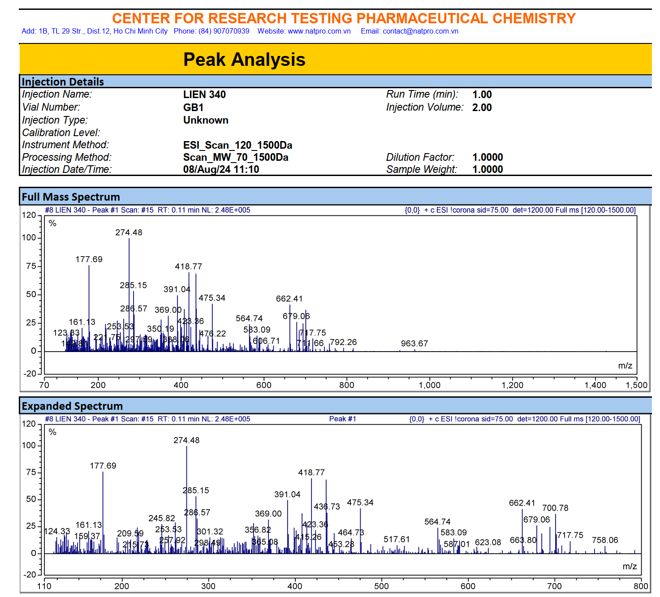Click the 963.67 peak label in Full Mass Spectrum

click(x=414, y=344)
